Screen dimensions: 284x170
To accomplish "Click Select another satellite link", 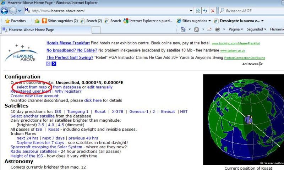I will (x=32, y=116).
